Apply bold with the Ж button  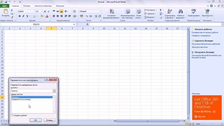[x=20, y=16]
